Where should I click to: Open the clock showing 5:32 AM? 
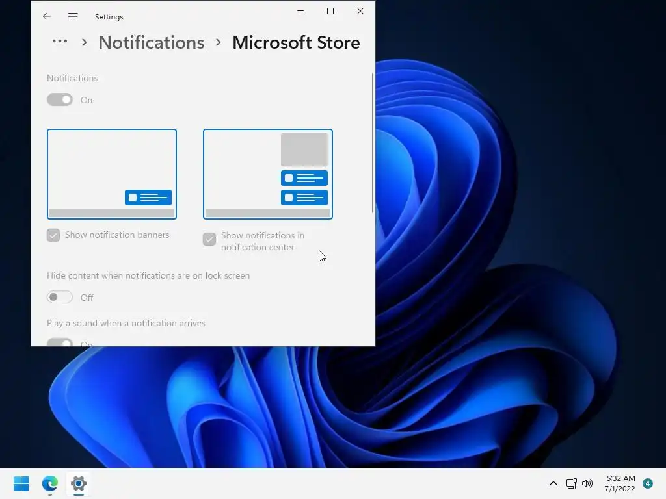click(620, 483)
